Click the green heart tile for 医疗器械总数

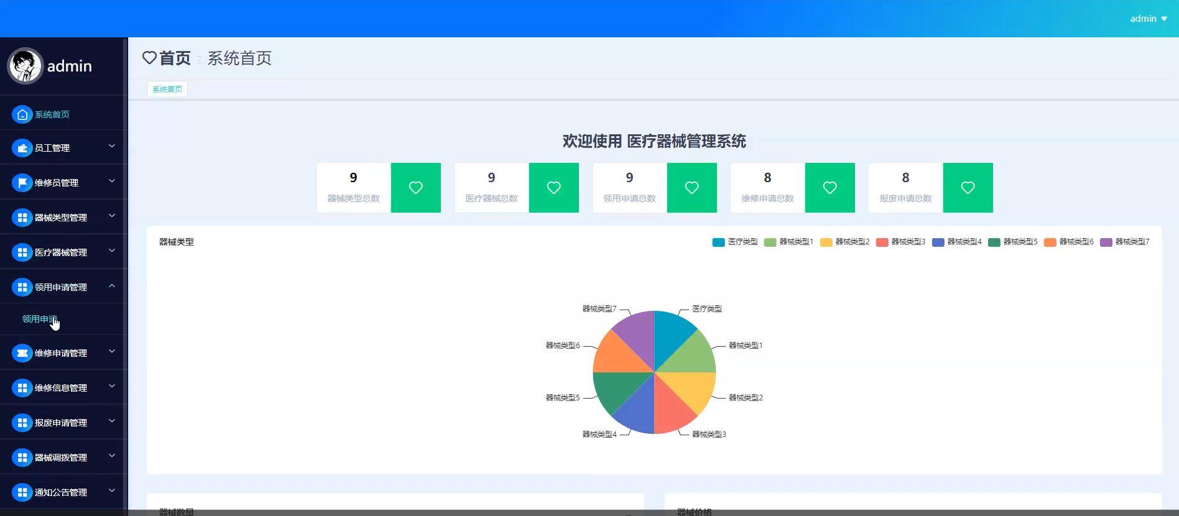(554, 188)
